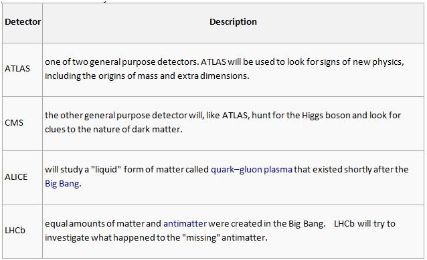Click the CMS Higgs boson description

(x=223, y=122)
